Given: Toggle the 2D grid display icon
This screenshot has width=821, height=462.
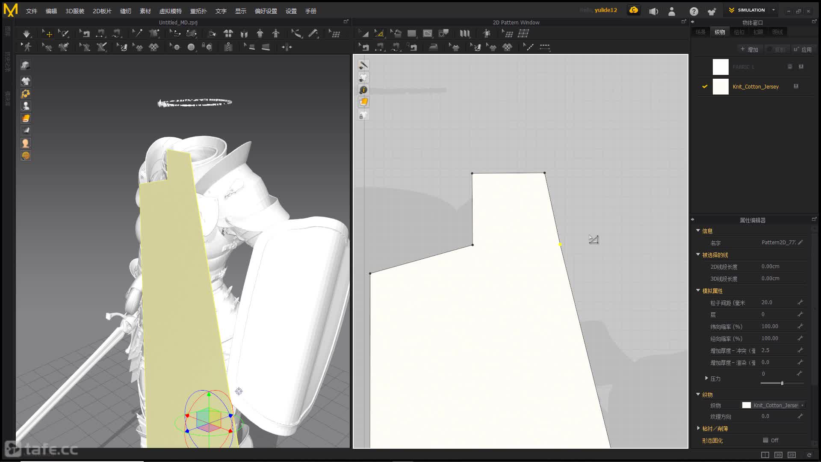Looking at the screenshot, I should [x=523, y=33].
